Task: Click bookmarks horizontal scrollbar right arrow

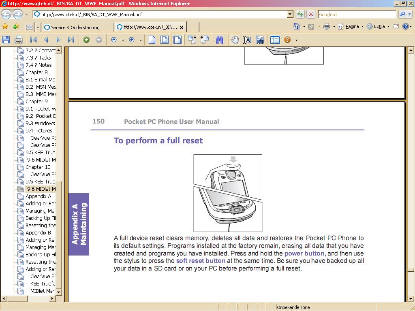Action: click(52, 298)
